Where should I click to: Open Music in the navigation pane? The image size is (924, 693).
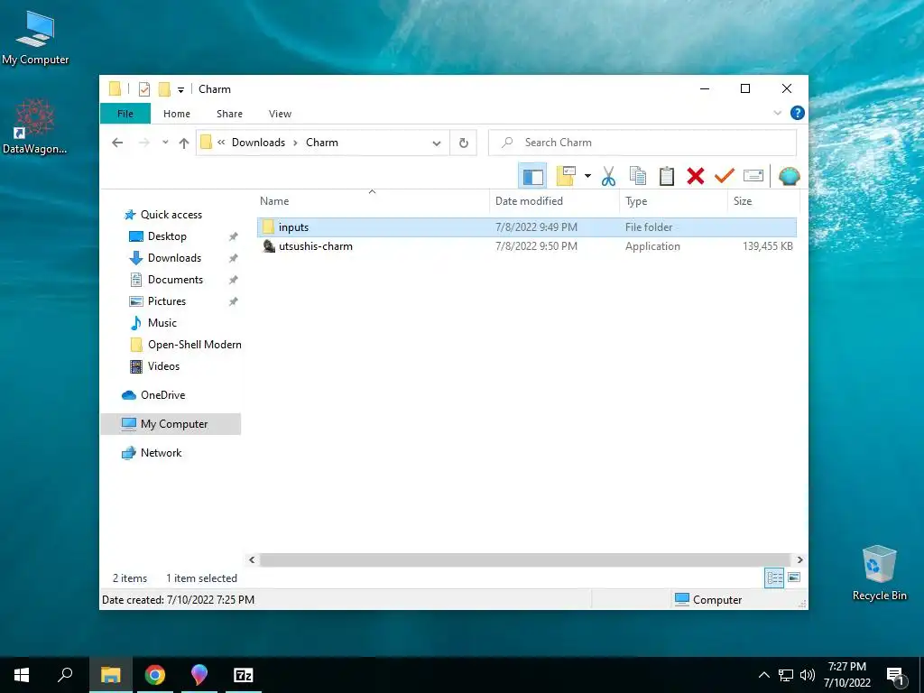[x=162, y=323]
